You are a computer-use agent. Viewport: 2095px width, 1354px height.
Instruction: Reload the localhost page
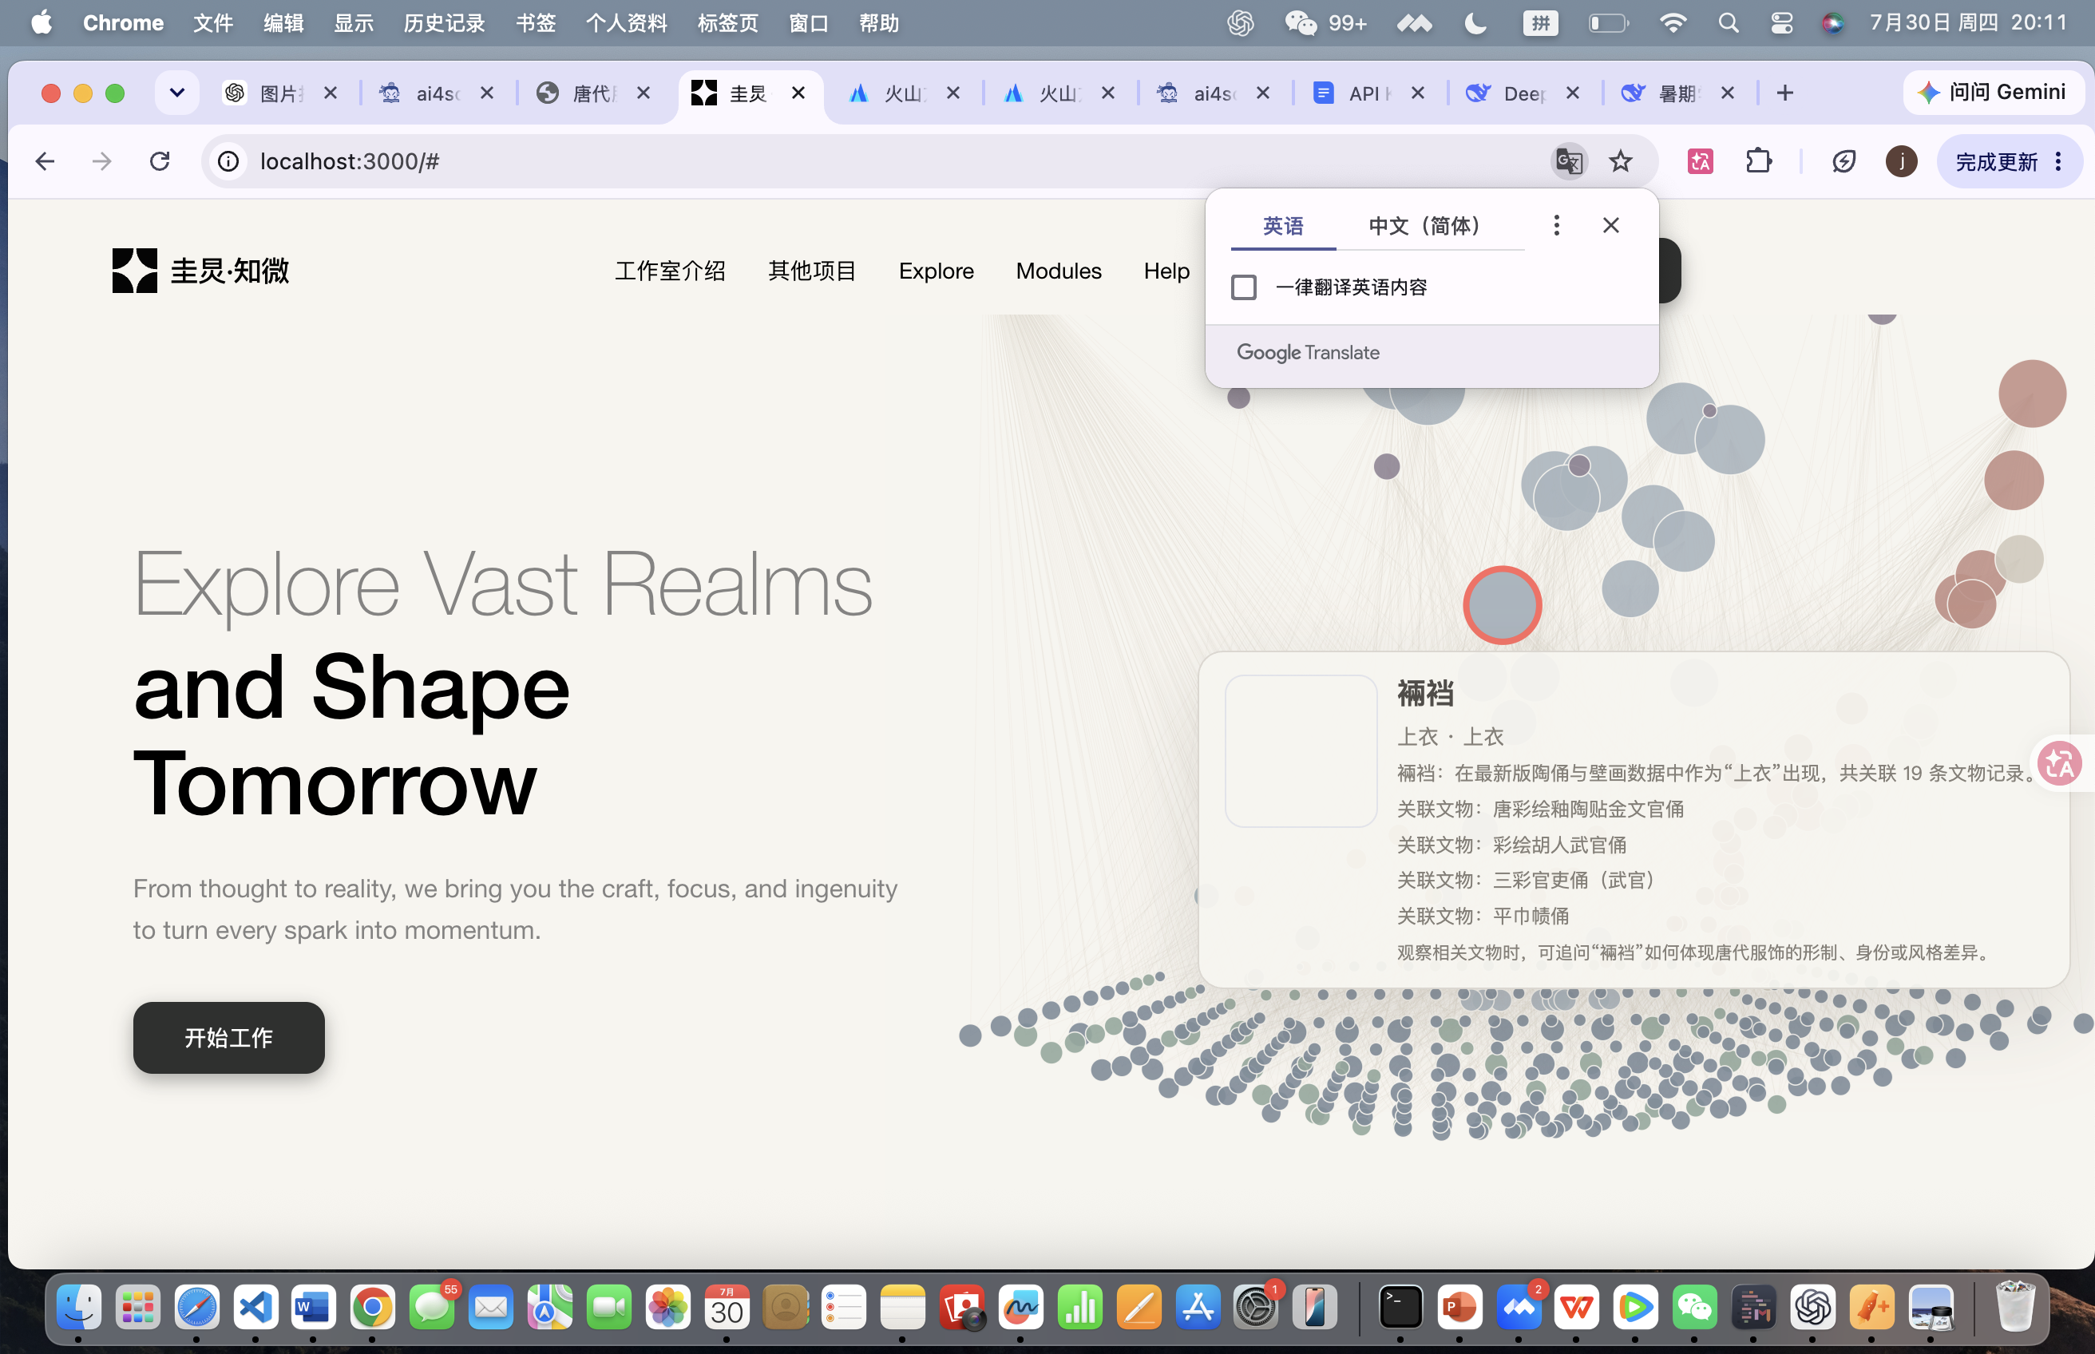[x=159, y=161]
